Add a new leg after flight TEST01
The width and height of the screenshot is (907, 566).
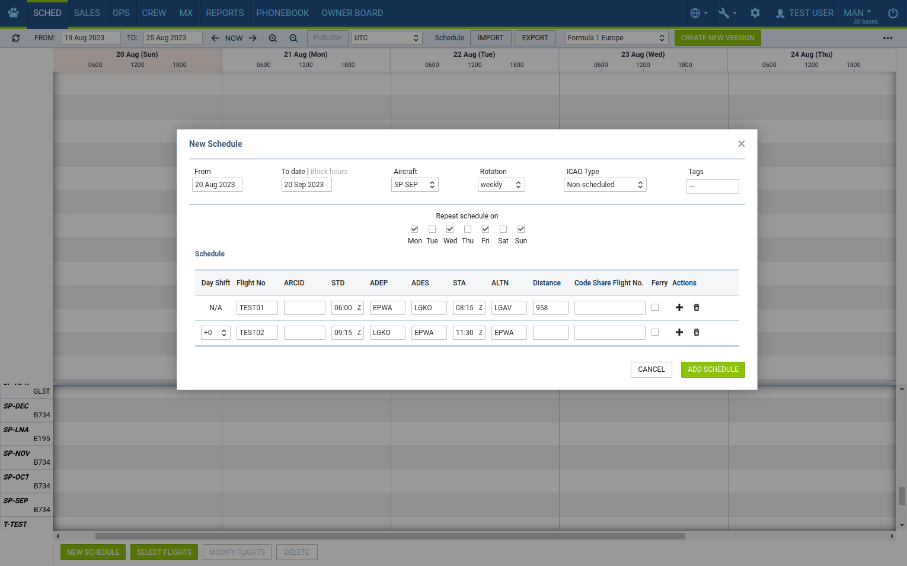click(x=679, y=307)
